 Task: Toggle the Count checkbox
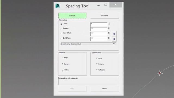point(61,24)
